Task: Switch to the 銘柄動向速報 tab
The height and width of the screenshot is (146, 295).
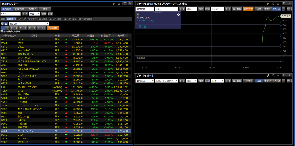Action: (x=86, y=19)
